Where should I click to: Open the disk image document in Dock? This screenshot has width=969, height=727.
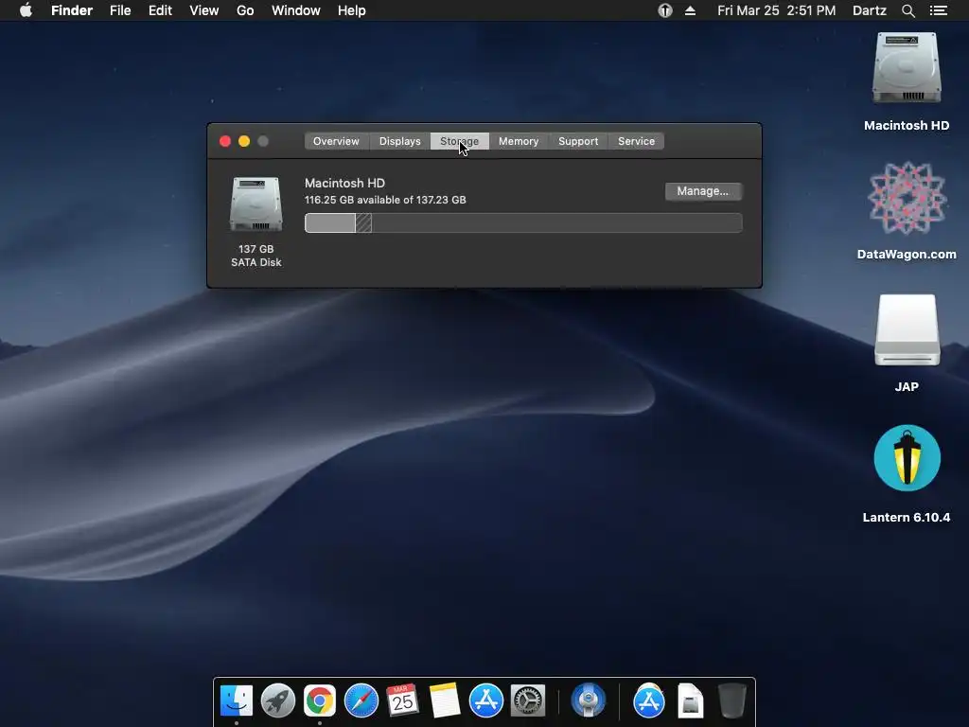[690, 700]
